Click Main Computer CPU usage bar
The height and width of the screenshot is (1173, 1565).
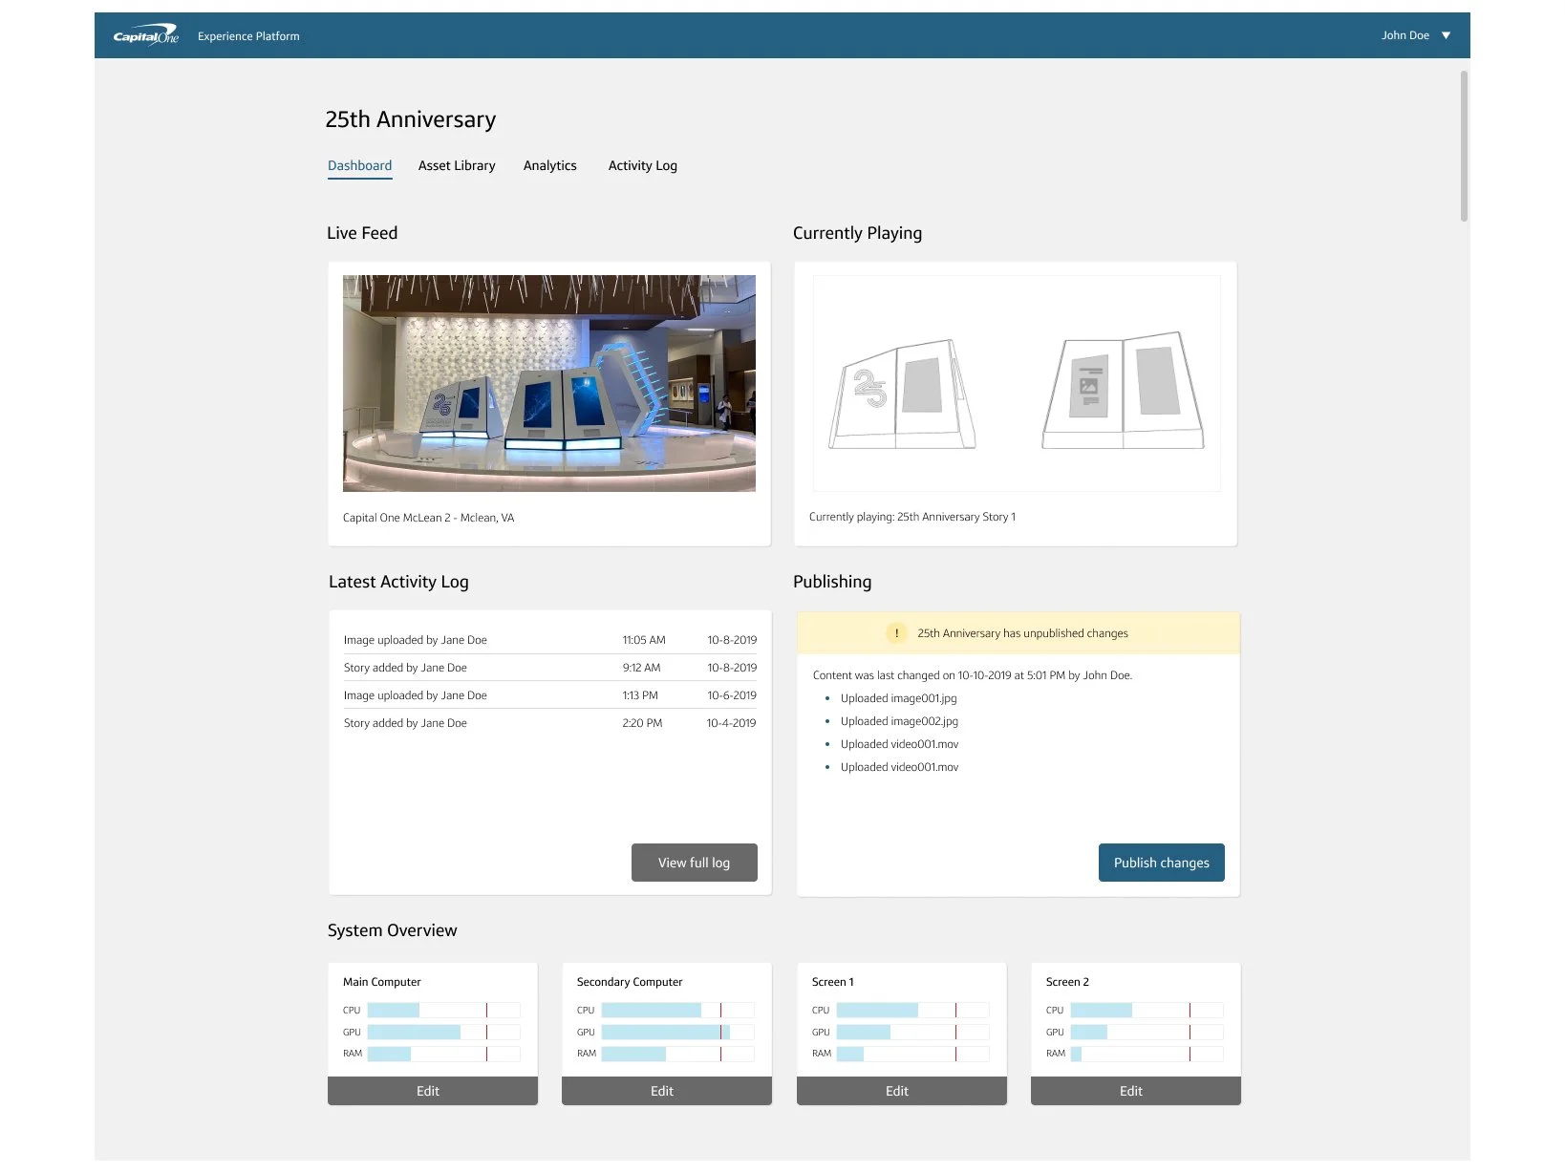[443, 1010]
